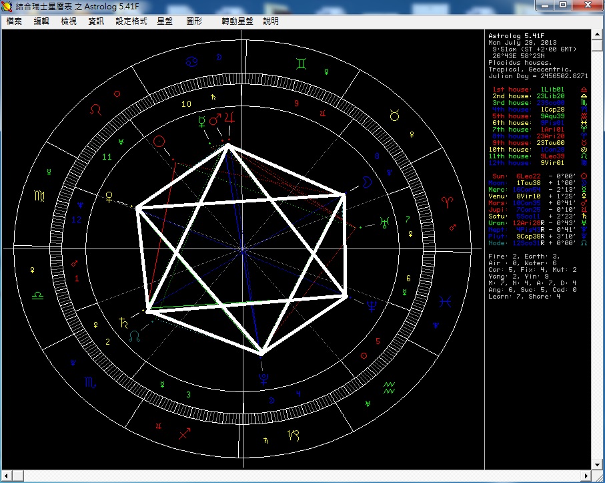Expand the 設定格式 settings menu
The height and width of the screenshot is (483, 605).
tap(131, 21)
